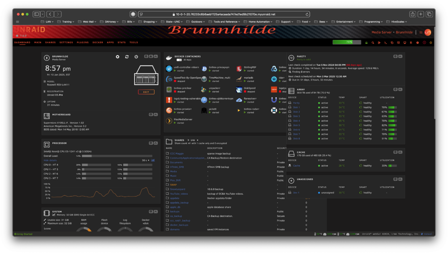Screen dimensions: 448x253
Task: Collapse the Array panel
Action: click(400, 90)
